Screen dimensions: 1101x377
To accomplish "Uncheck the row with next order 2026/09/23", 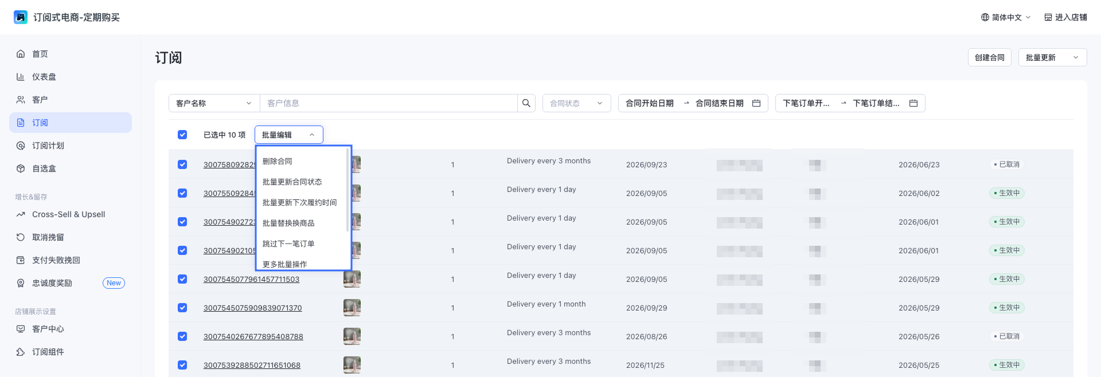I will (x=182, y=164).
